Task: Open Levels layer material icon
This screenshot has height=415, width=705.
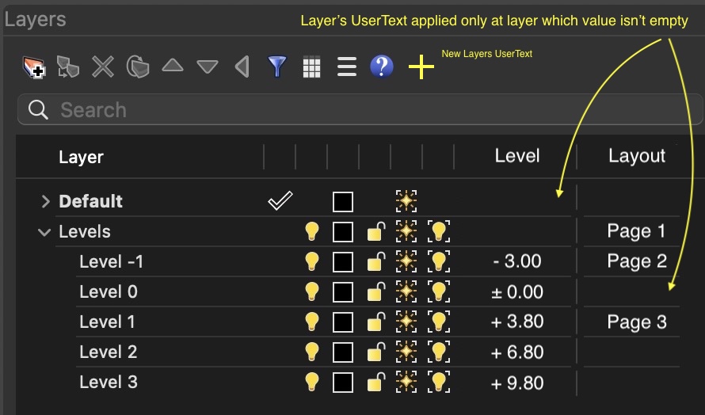Action: [x=406, y=231]
